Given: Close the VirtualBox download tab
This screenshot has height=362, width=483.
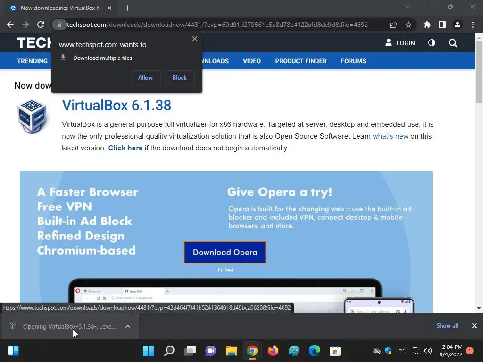Looking at the screenshot, I should (x=109, y=8).
